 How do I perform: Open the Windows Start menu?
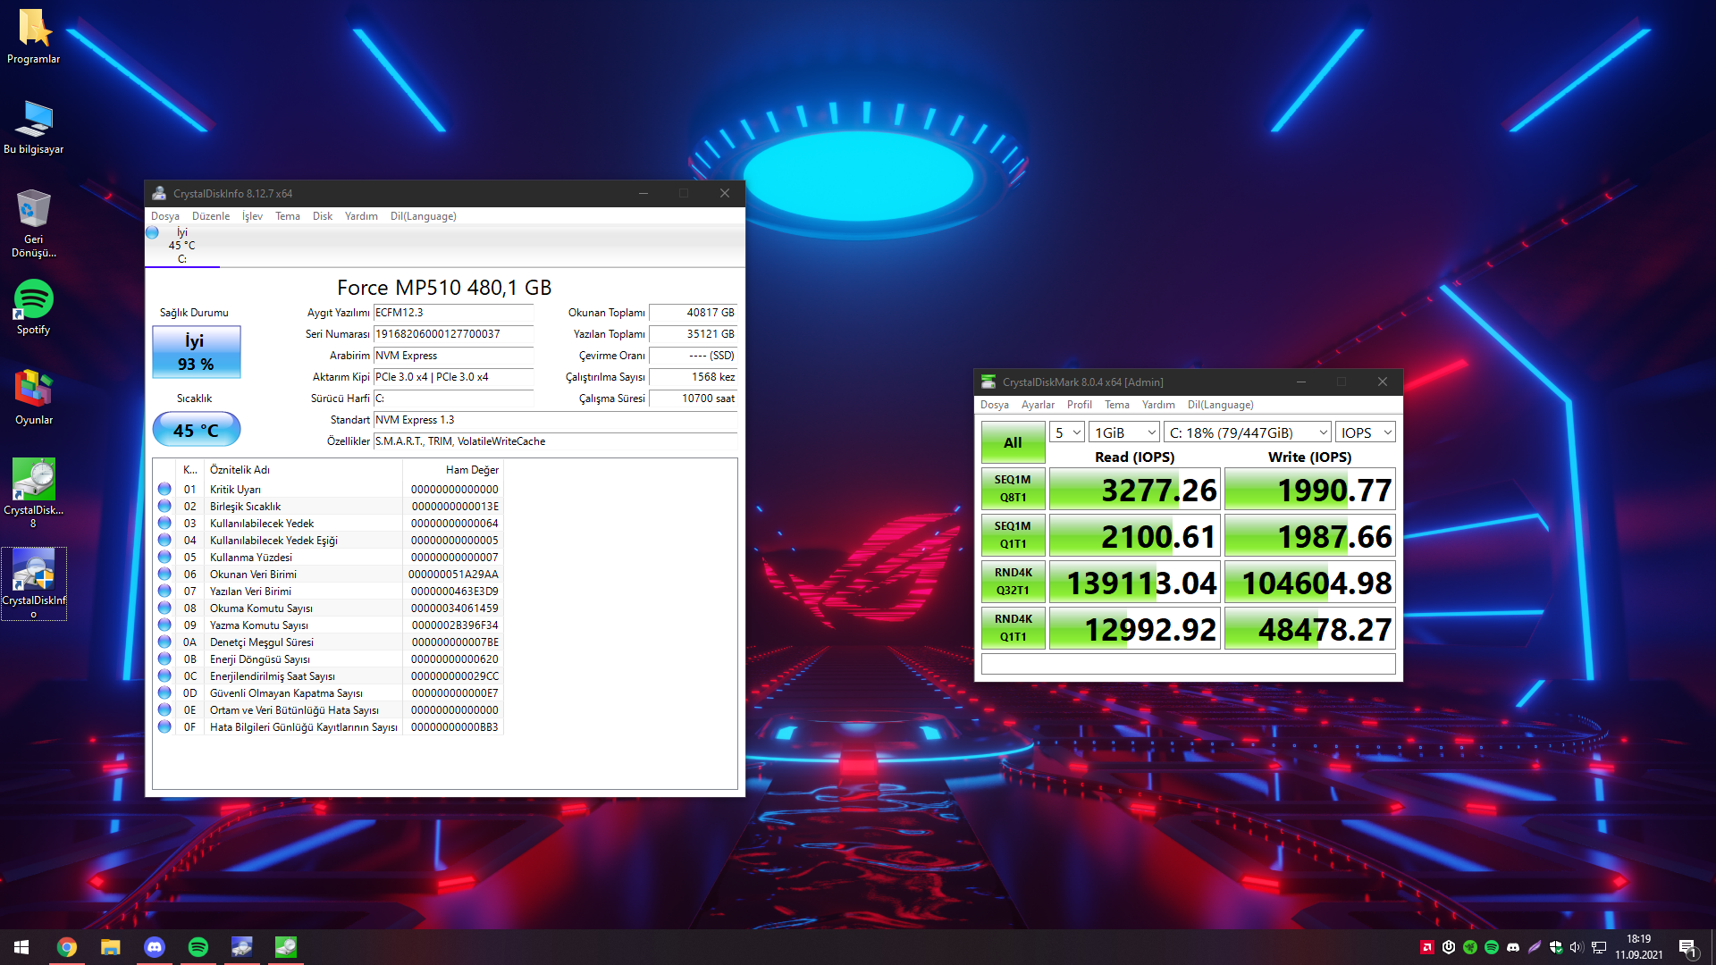21,947
